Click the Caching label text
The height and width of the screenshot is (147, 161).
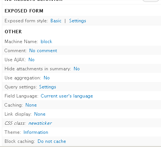[x=14, y=105]
